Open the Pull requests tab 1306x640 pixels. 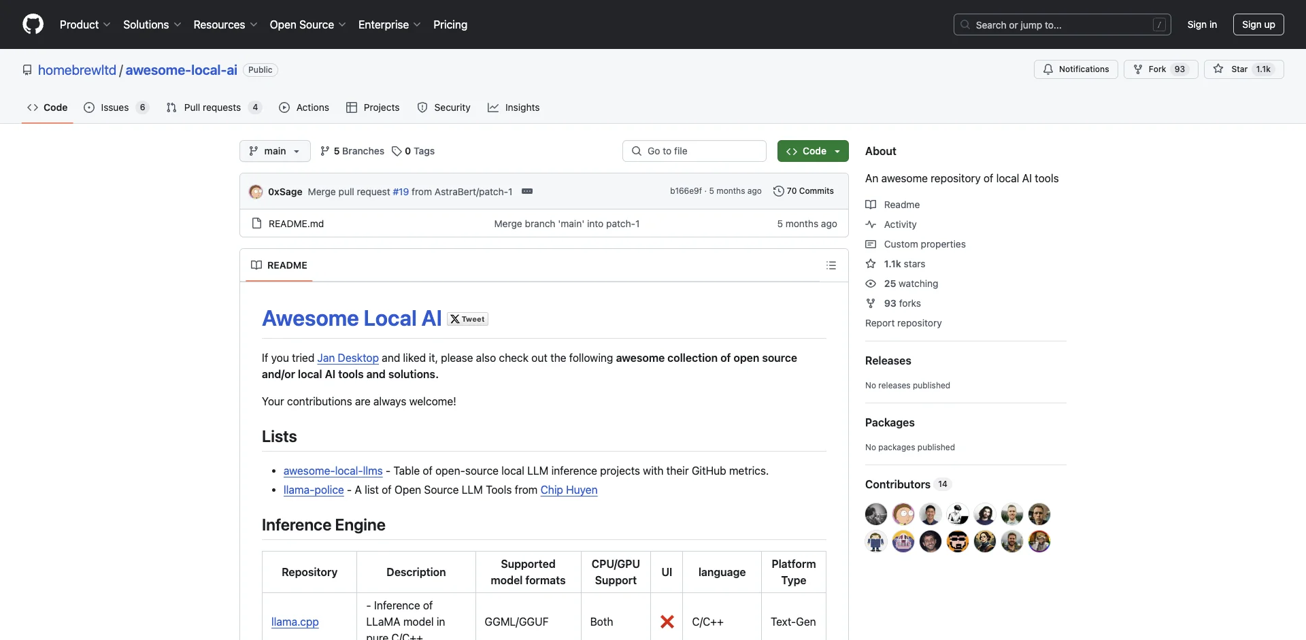click(214, 107)
